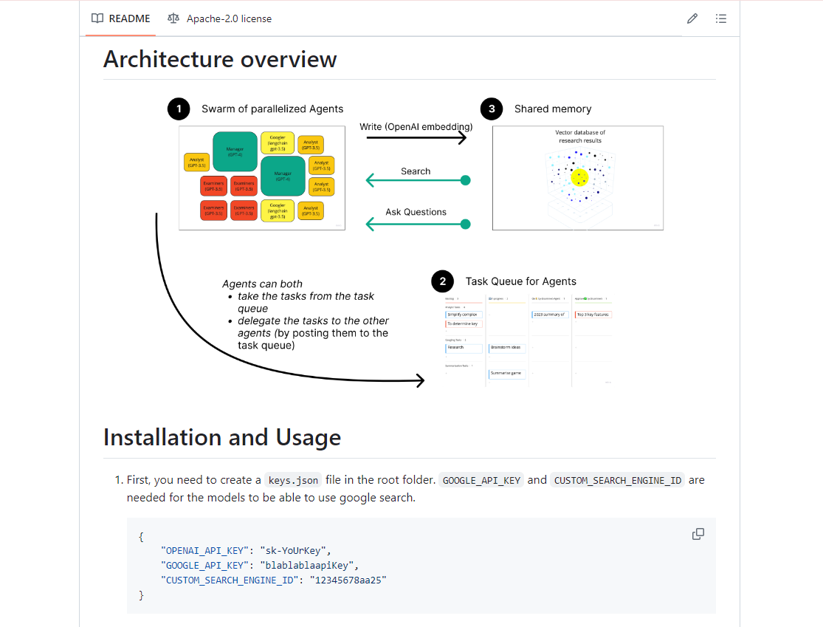Switch to the README tab
This screenshot has height=627, width=823.
[x=120, y=18]
